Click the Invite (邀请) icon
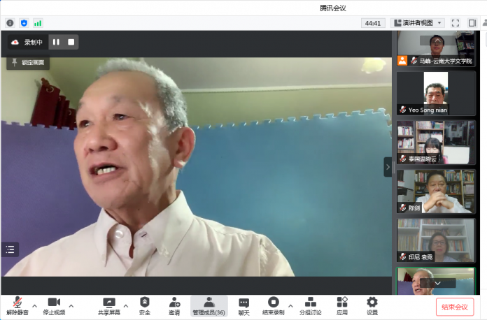487x320 pixels. pyautogui.click(x=174, y=305)
